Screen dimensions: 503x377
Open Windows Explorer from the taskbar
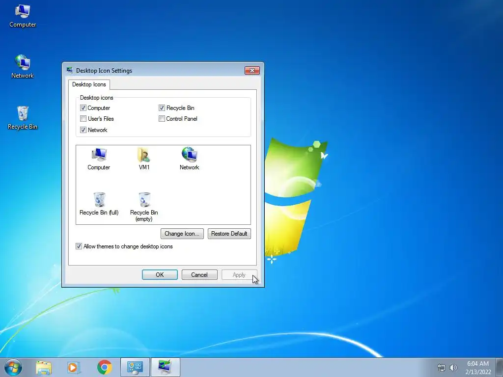pyautogui.click(x=44, y=367)
